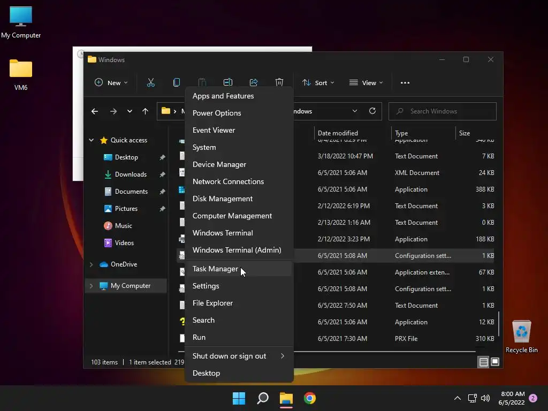Open Settings from the menu
Viewport: 548px width, 411px height.
click(x=239, y=286)
